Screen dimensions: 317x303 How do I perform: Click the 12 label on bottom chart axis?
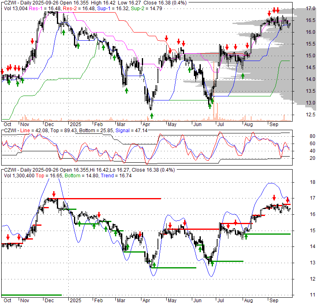pos(313,279)
